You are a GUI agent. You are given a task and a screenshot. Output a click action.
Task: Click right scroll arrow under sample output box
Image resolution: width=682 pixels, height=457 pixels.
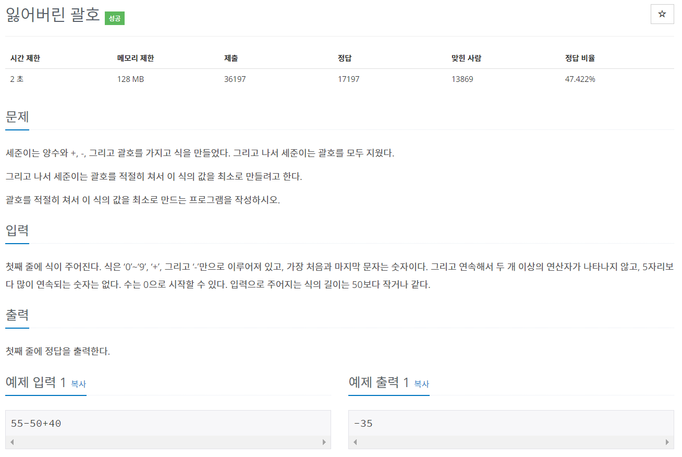[667, 442]
